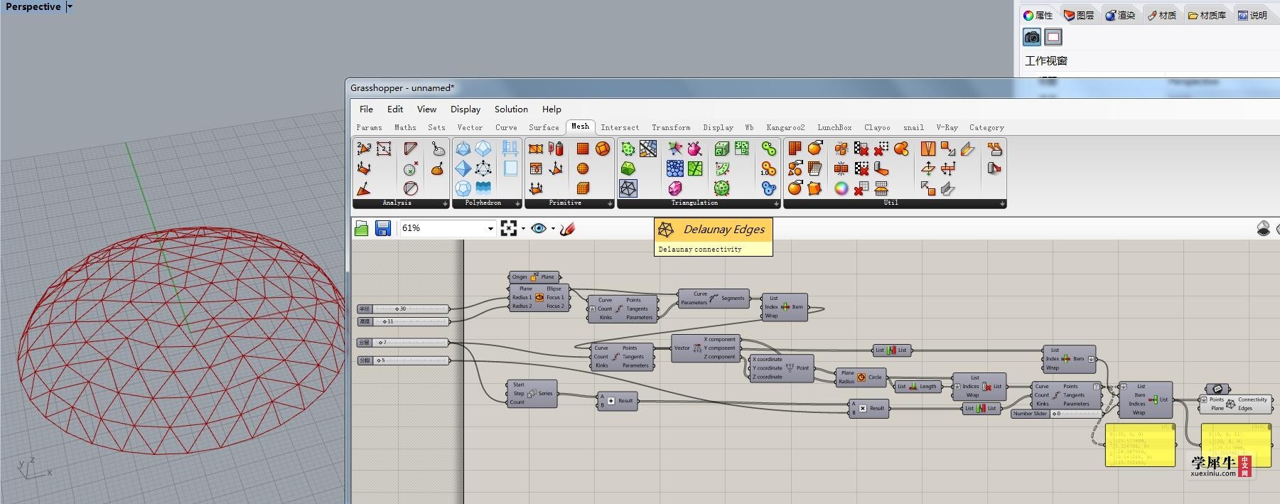1280x504 pixels.
Task: Click the Number Slider set to 0
Action: tap(1056, 414)
